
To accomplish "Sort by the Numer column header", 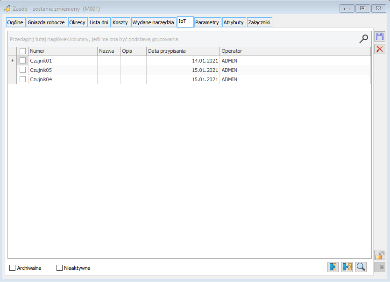I will point(63,51).
